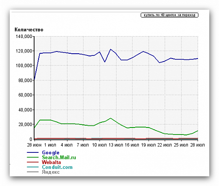Viewport: 219px width, 186px height.
Task: Click the '1 июл' date axis label
Action: 50,145
